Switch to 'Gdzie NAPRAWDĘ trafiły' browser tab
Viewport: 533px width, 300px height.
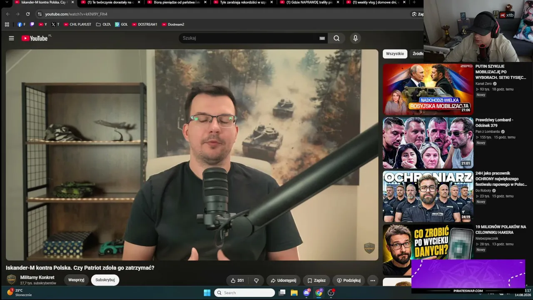coord(309,2)
